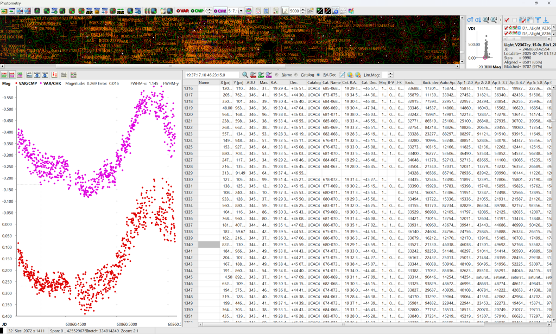Click the first yellow folder open icon
This screenshot has width=556, height=334.
4,11
